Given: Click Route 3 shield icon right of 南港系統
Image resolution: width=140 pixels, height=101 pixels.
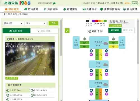Looking at the screenshot, I should tap(113, 39).
